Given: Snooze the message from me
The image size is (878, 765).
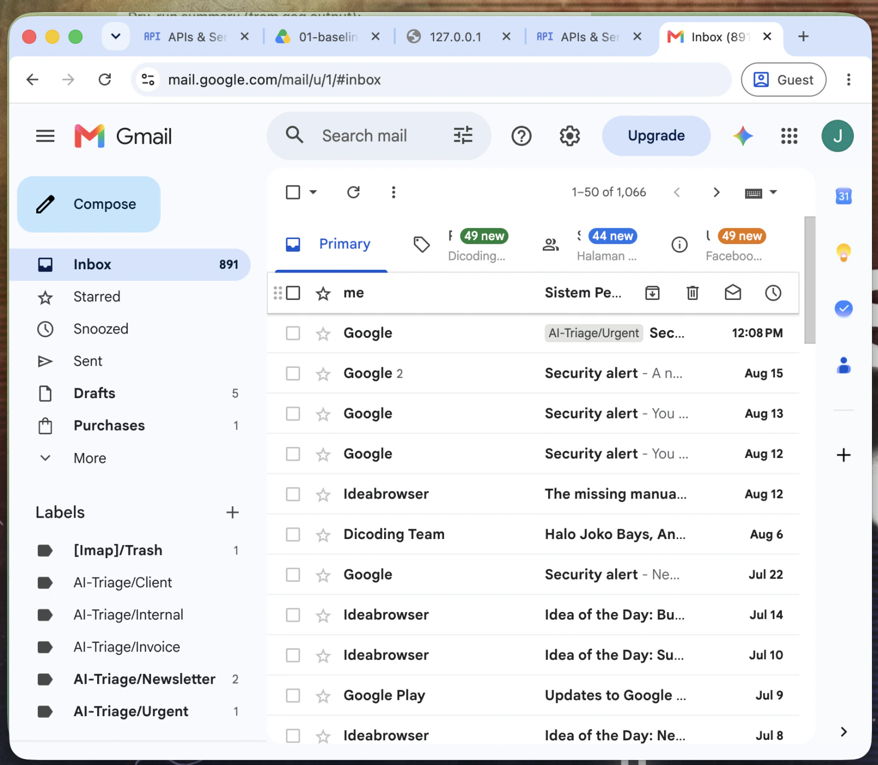Looking at the screenshot, I should (x=773, y=293).
